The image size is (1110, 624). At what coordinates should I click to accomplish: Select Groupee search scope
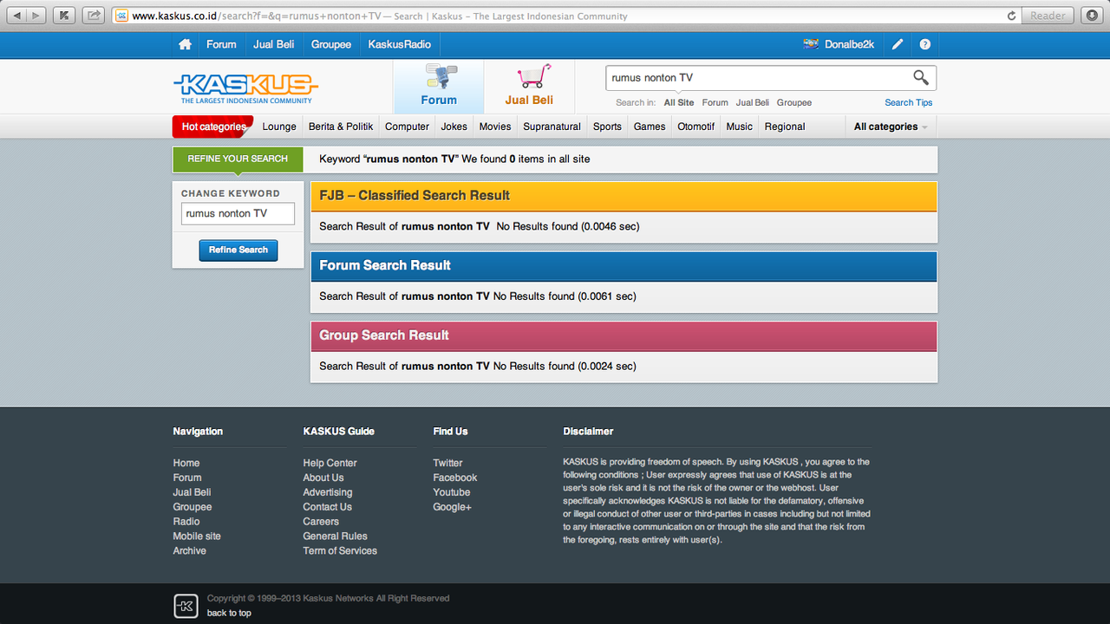coord(794,102)
